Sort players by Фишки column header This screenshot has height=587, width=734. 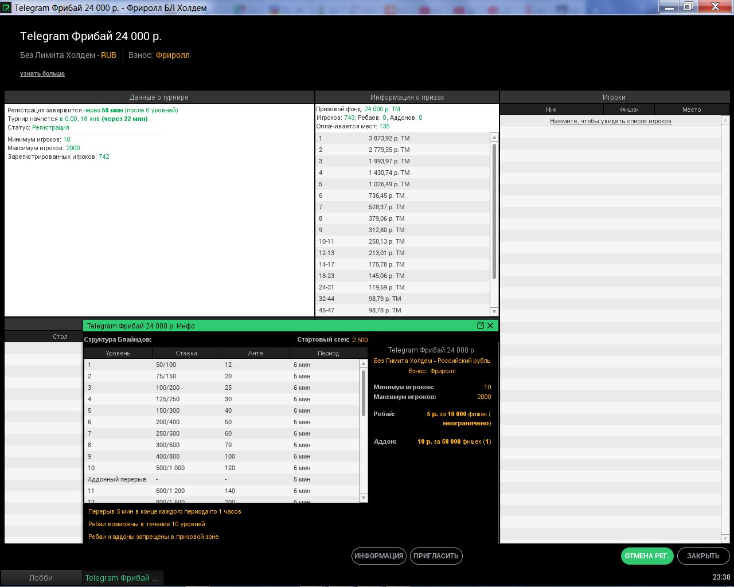coord(629,109)
